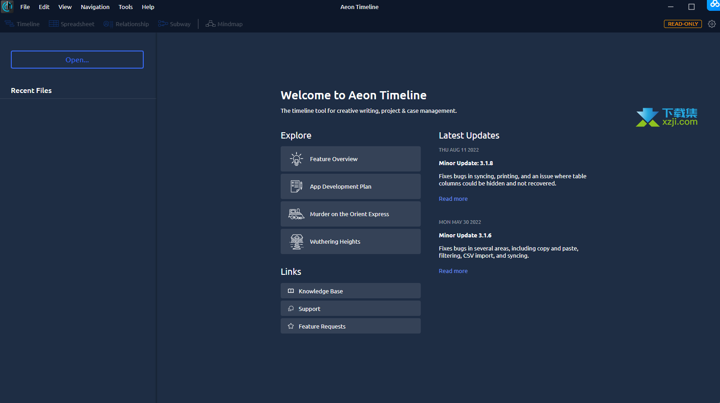This screenshot has height=403, width=720.
Task: Open the App Development Plan template
Action: [x=350, y=186]
